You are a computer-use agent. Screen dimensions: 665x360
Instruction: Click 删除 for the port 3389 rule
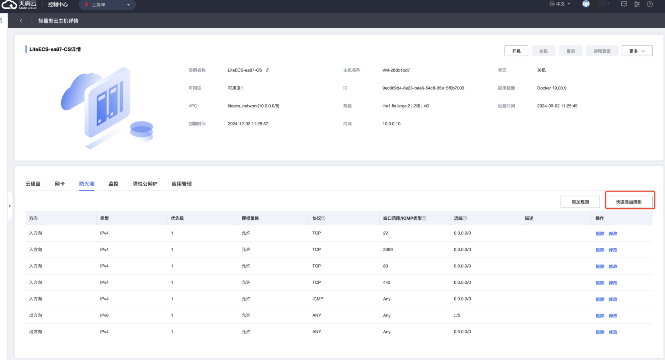600,250
